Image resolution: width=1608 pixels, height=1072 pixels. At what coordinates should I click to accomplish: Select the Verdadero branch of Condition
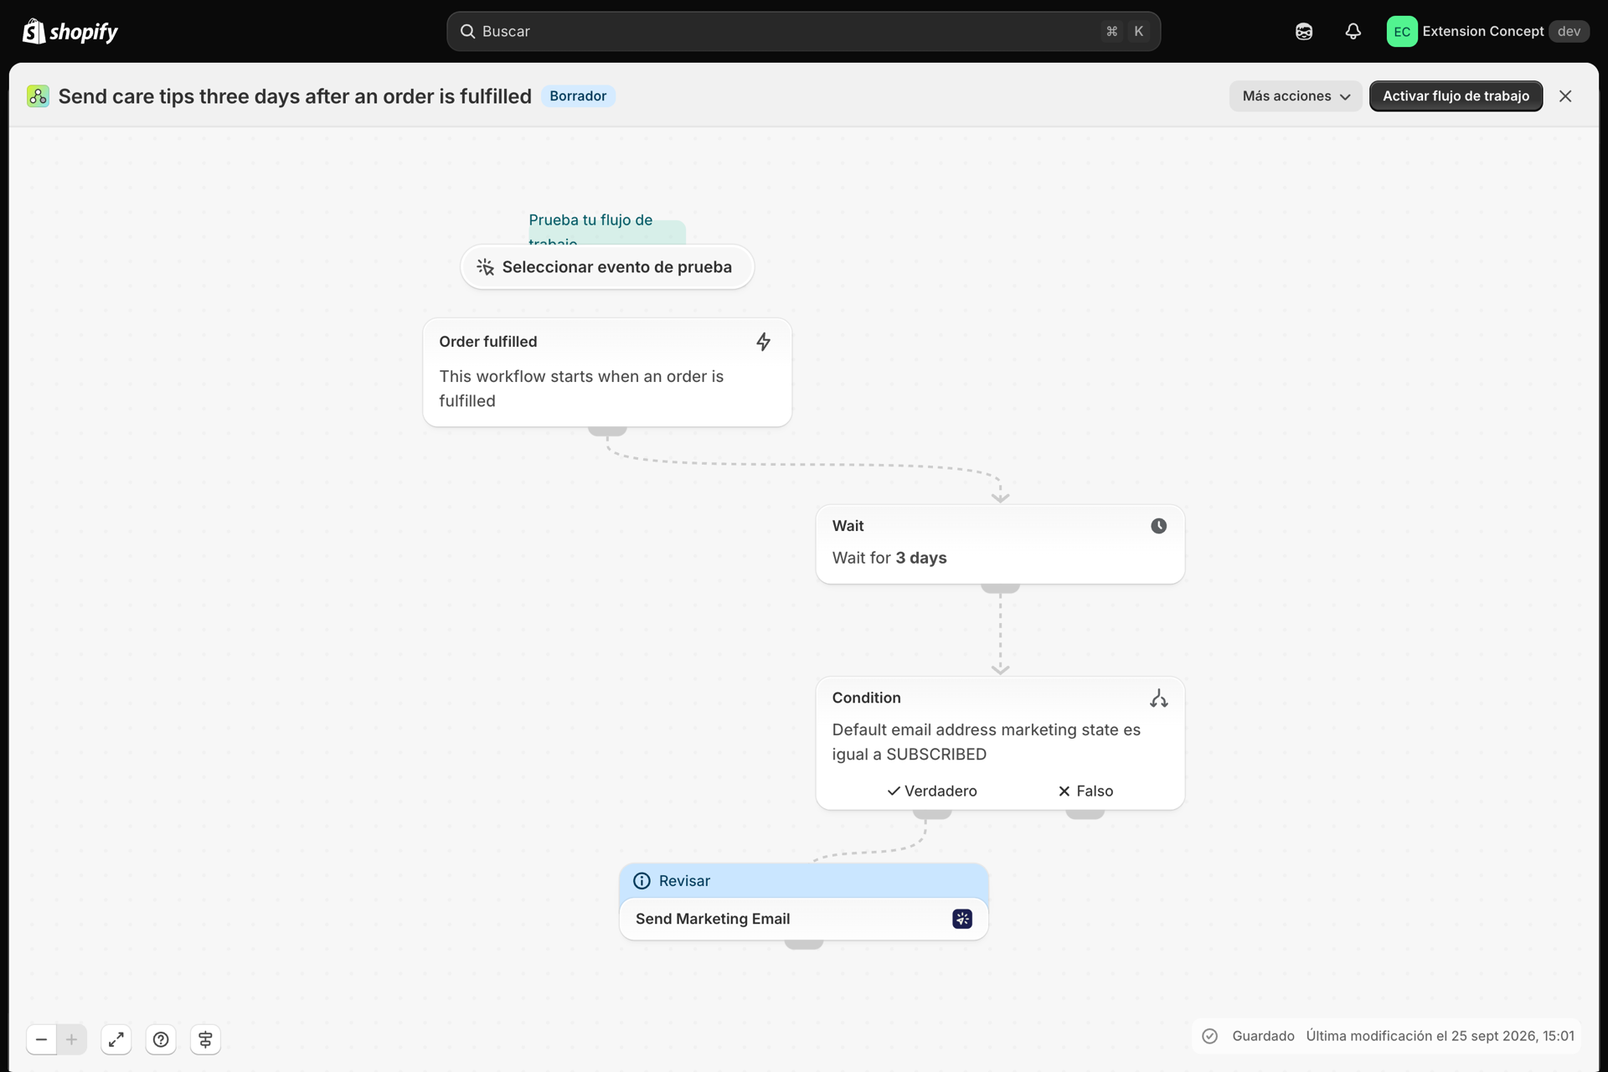[x=932, y=791]
